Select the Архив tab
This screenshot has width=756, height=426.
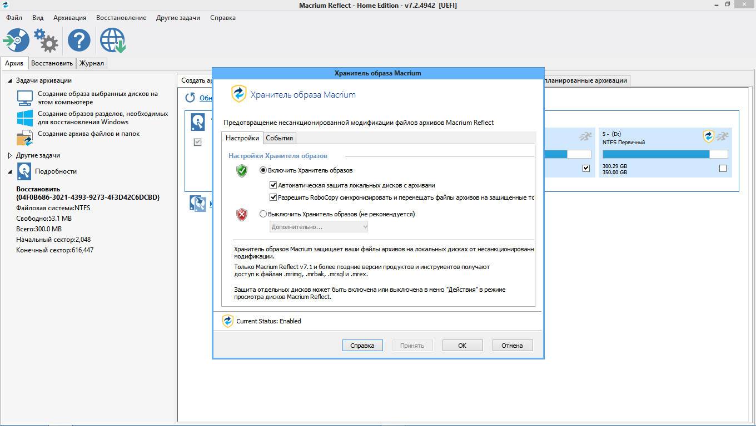tap(14, 63)
